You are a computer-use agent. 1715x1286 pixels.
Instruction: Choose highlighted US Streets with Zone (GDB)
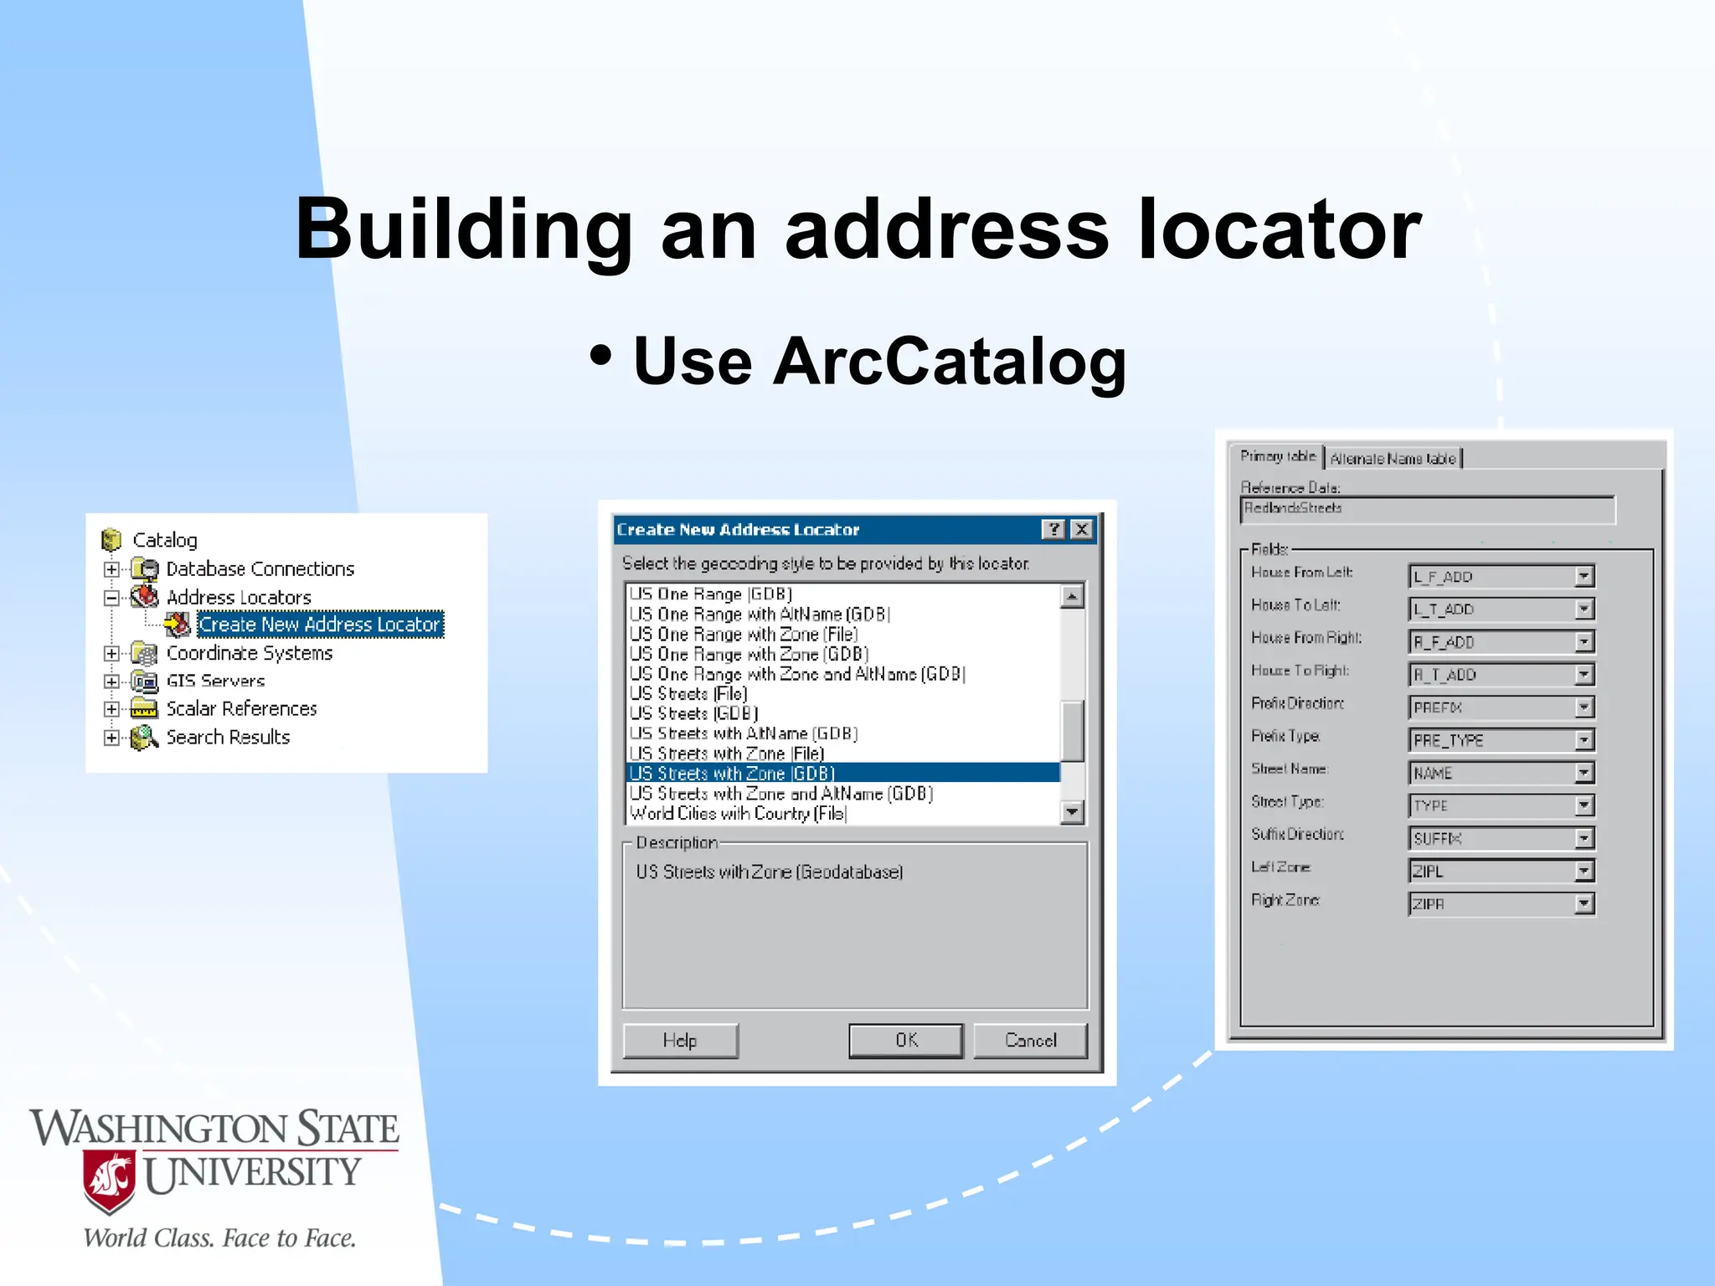(x=843, y=773)
